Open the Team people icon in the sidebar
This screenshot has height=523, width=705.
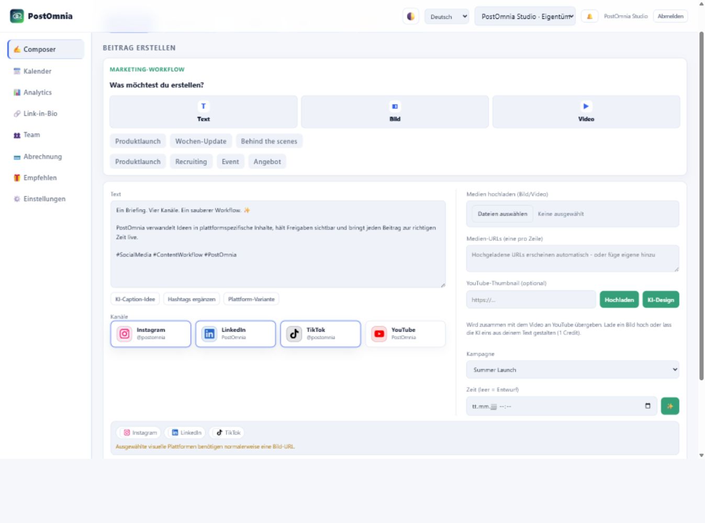tap(17, 135)
